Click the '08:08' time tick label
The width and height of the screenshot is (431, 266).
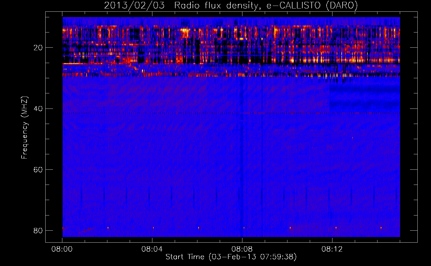click(x=242, y=249)
